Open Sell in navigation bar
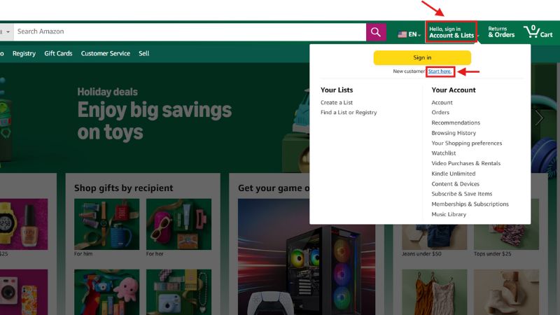 point(144,54)
